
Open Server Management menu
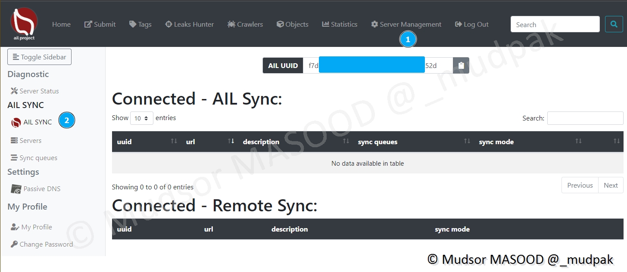pos(406,25)
